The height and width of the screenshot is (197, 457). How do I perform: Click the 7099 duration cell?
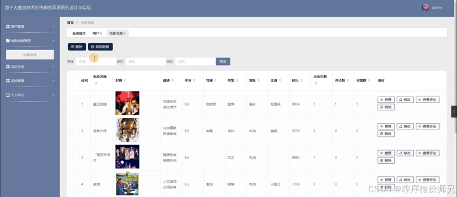296,184
